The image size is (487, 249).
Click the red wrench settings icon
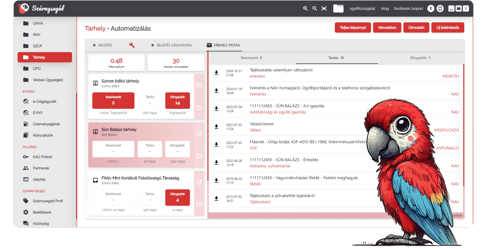[132, 45]
